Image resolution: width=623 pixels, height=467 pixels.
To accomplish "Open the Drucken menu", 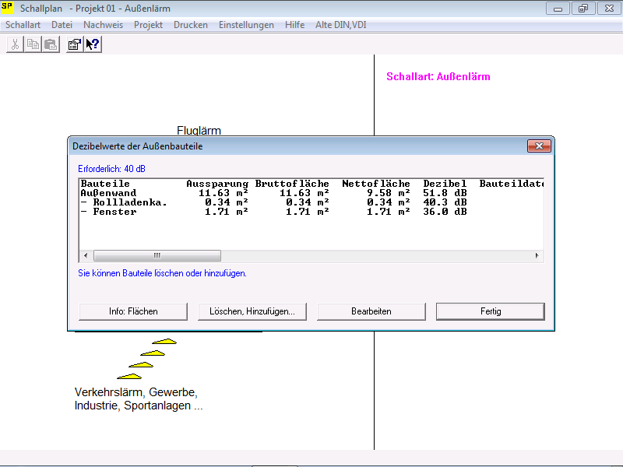I will 191,25.
